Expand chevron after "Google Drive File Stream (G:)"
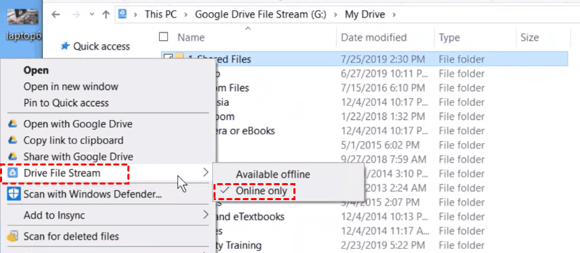 tap(336, 15)
